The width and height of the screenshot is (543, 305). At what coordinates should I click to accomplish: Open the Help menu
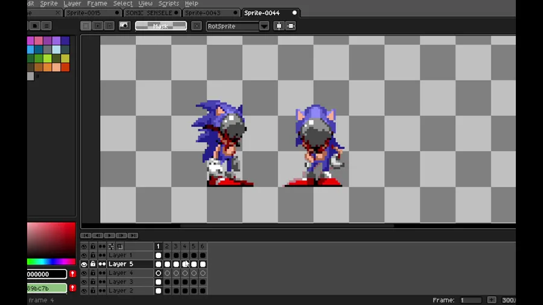(191, 4)
